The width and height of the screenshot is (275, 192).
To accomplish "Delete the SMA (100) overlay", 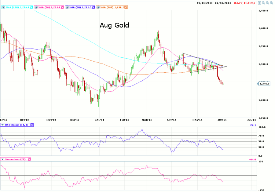I will (x=126, y=7).
